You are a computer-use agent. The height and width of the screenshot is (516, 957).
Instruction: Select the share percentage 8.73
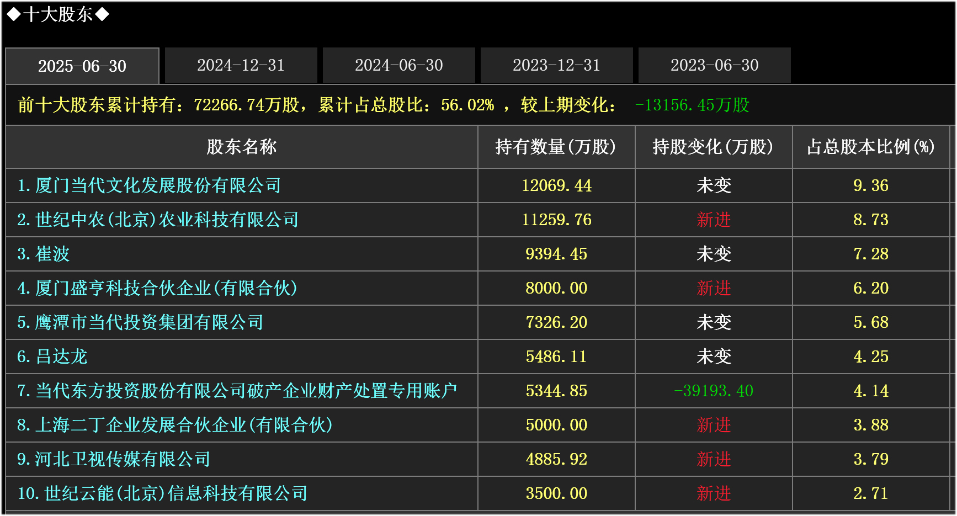pos(871,220)
